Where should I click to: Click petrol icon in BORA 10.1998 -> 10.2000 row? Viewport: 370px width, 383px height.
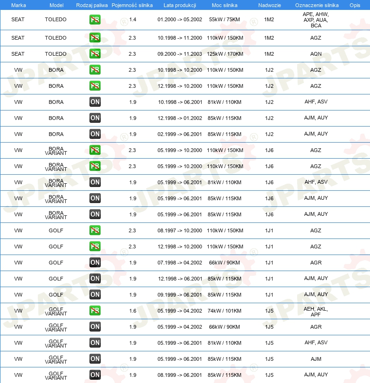pos(95,70)
